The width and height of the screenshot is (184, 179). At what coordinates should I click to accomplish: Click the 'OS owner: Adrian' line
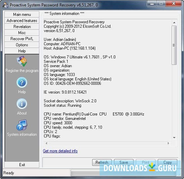(x=58, y=66)
